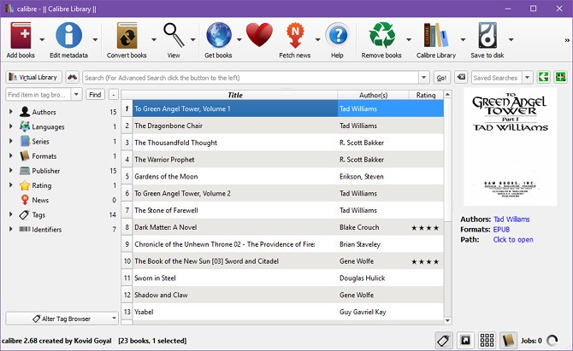Click the green add saved search icon
The height and width of the screenshot is (351, 573).
click(x=560, y=78)
